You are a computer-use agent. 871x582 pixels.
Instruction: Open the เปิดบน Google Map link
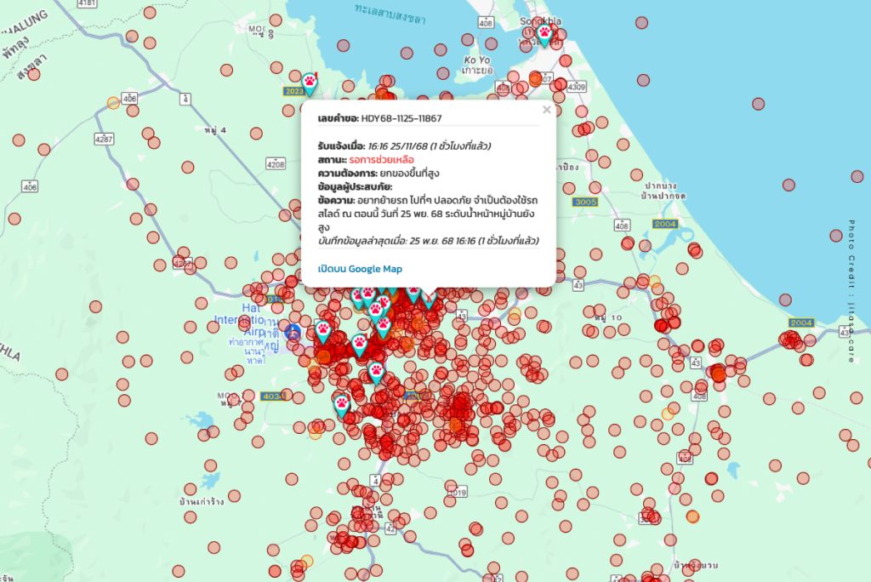click(x=360, y=269)
